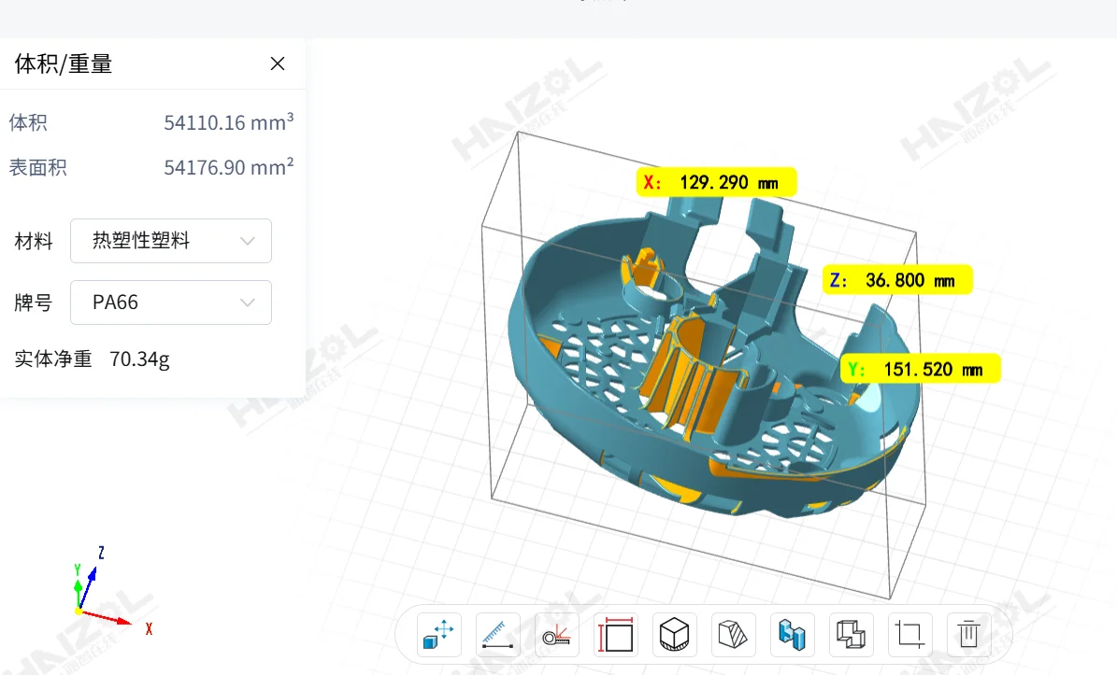This screenshot has height=675, width=1117.
Task: Activate the distance ruler measure tool
Action: 497,634
